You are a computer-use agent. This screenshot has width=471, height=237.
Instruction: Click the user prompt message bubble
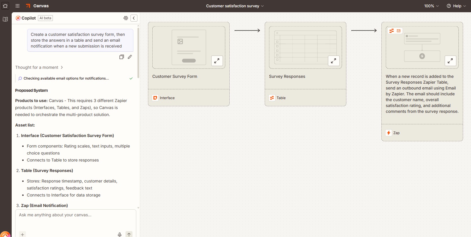(80, 40)
